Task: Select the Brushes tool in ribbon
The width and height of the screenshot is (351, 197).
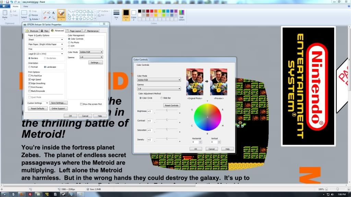Action: pos(61,14)
